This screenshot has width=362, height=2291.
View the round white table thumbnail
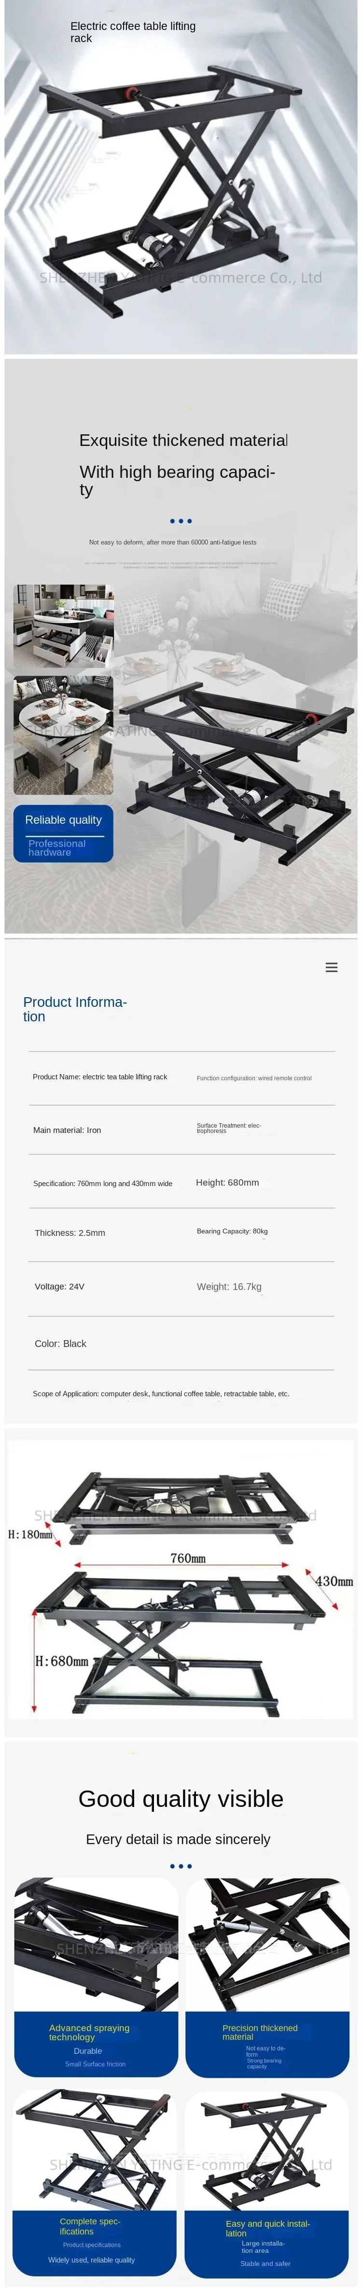pyautogui.click(x=63, y=735)
